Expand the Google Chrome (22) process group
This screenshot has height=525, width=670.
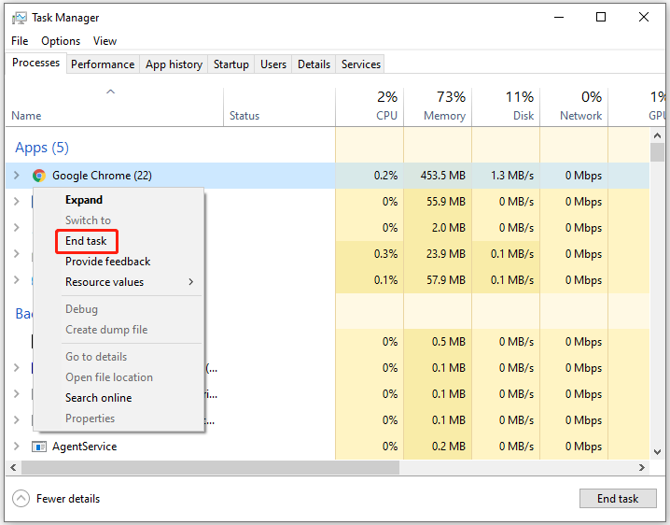click(17, 176)
